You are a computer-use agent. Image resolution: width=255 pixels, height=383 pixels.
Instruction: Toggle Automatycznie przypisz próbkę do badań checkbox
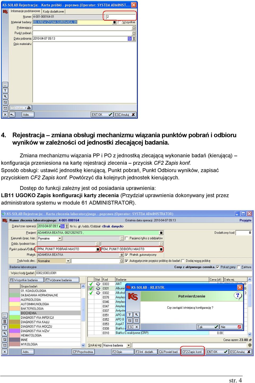126,261
